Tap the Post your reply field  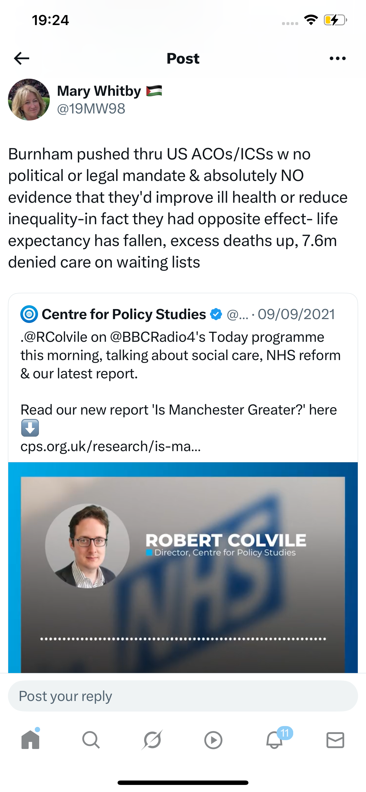(x=183, y=696)
